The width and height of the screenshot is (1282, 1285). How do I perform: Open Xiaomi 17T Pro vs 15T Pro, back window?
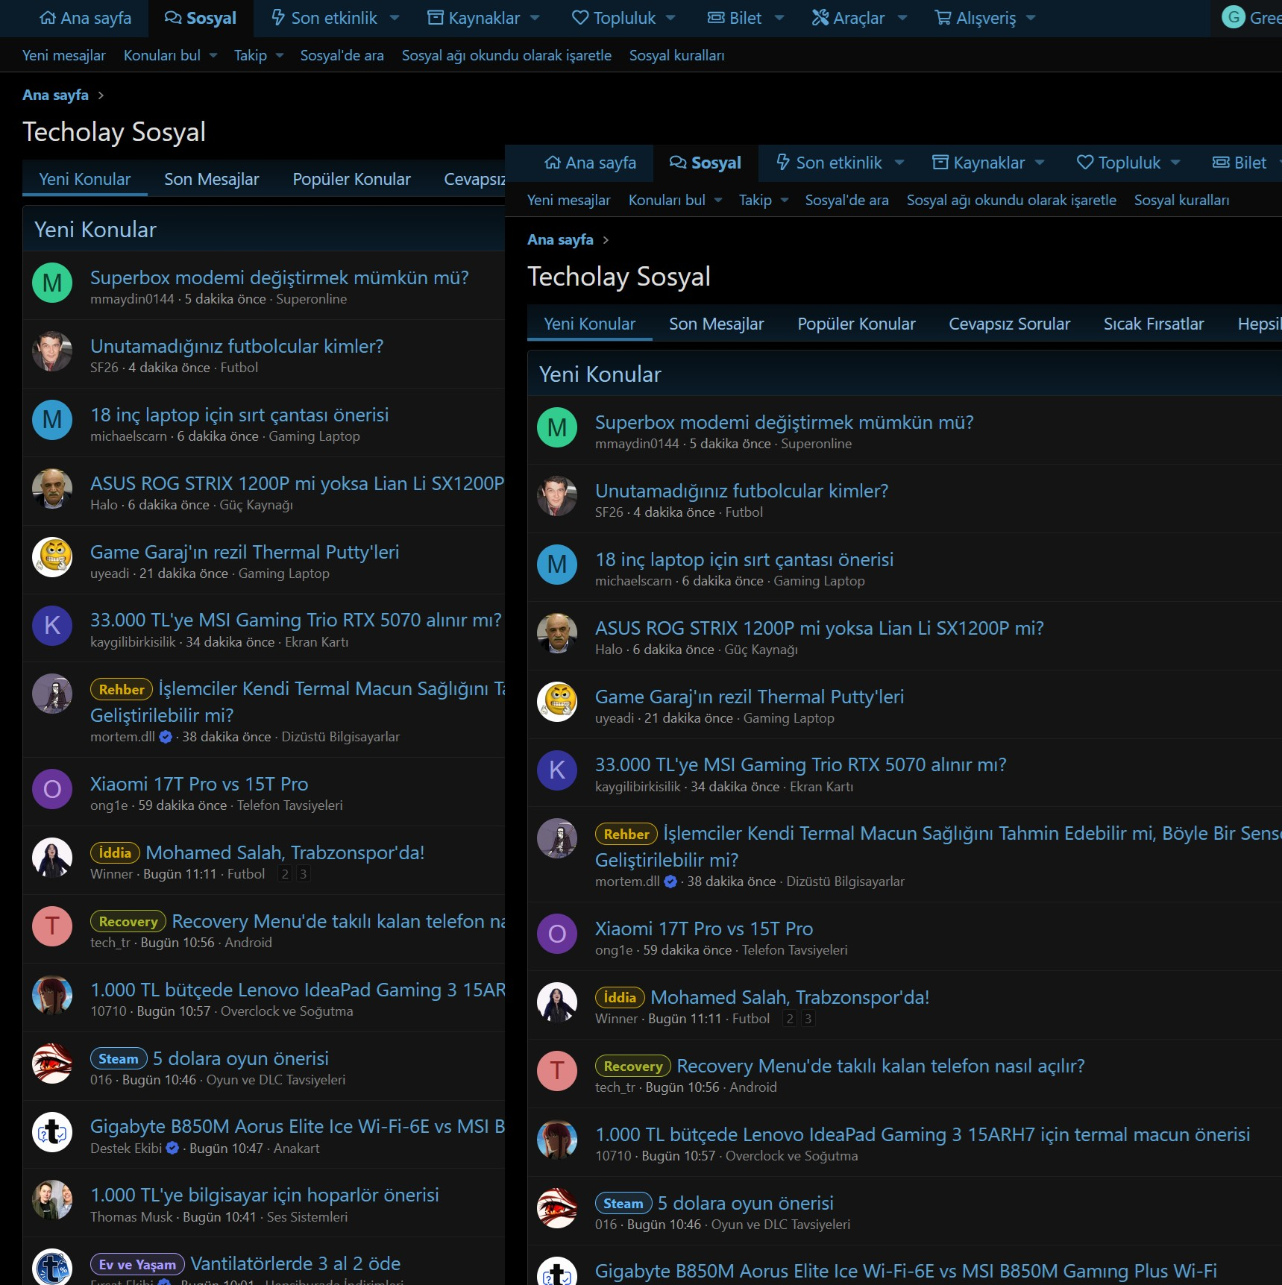pos(199,784)
